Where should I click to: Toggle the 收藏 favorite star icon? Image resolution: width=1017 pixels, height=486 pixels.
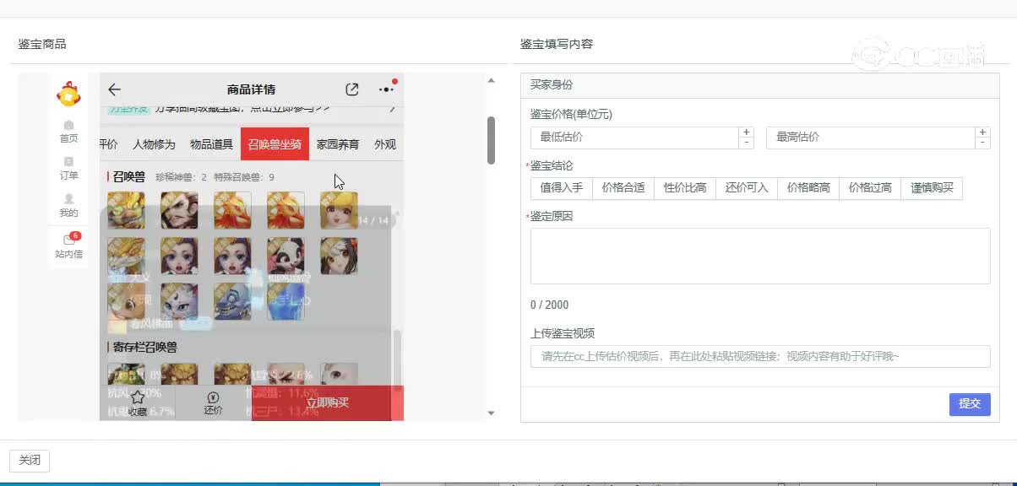(x=139, y=397)
